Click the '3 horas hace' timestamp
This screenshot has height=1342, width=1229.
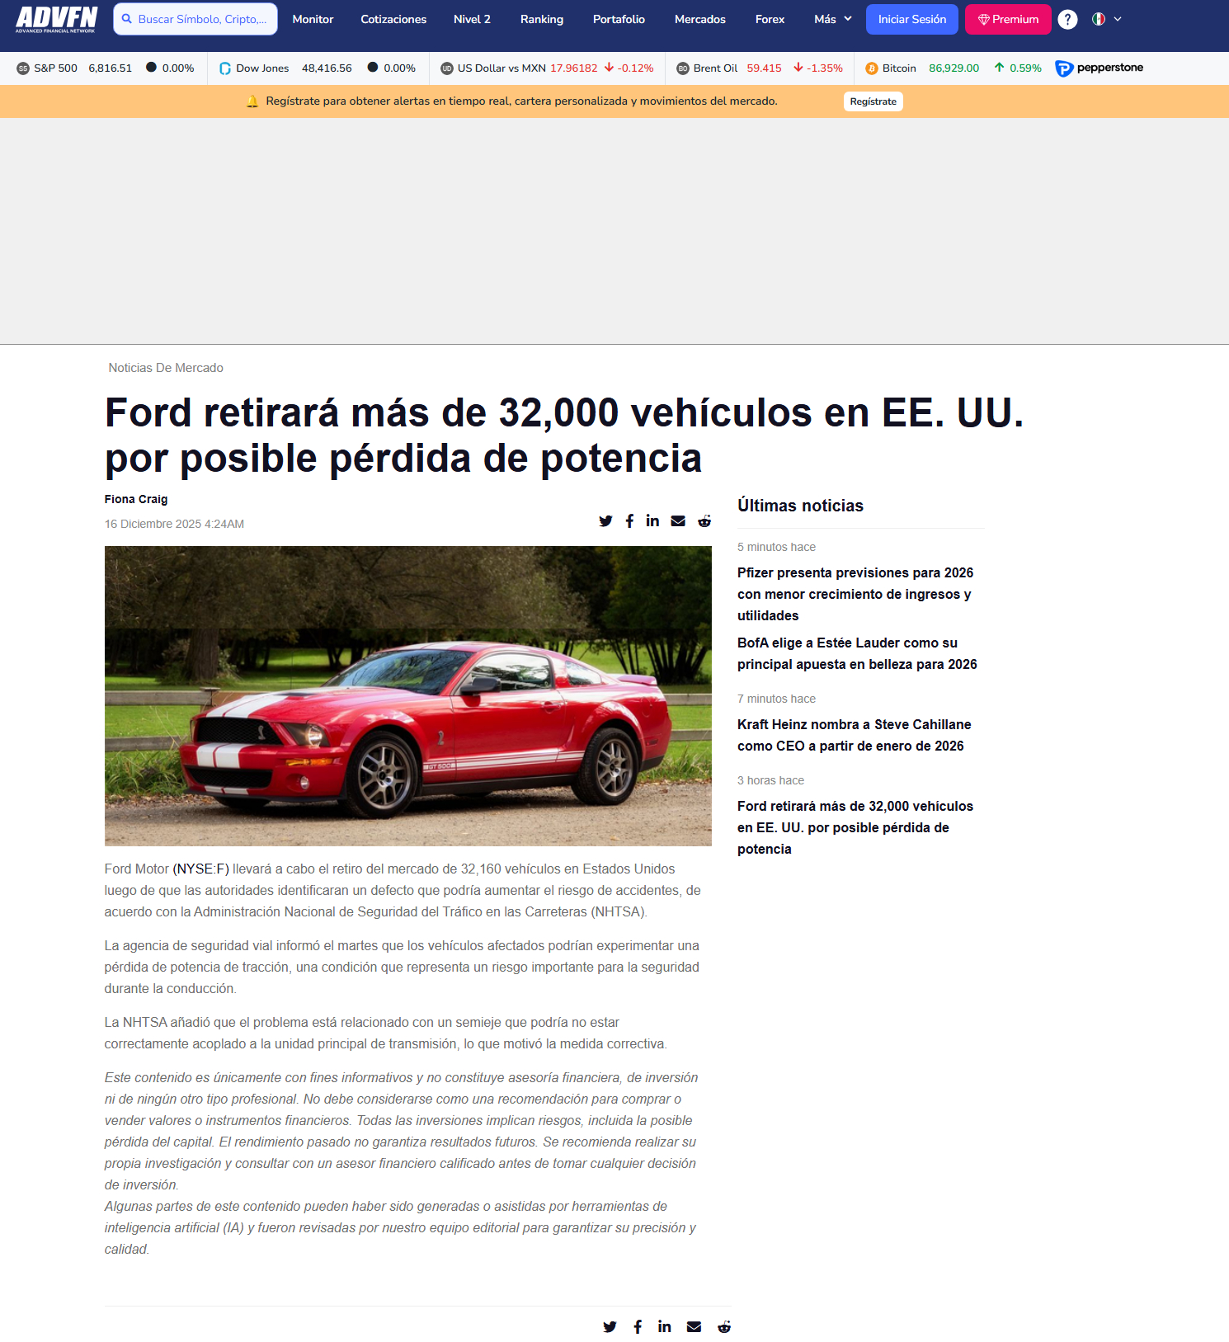point(770,780)
